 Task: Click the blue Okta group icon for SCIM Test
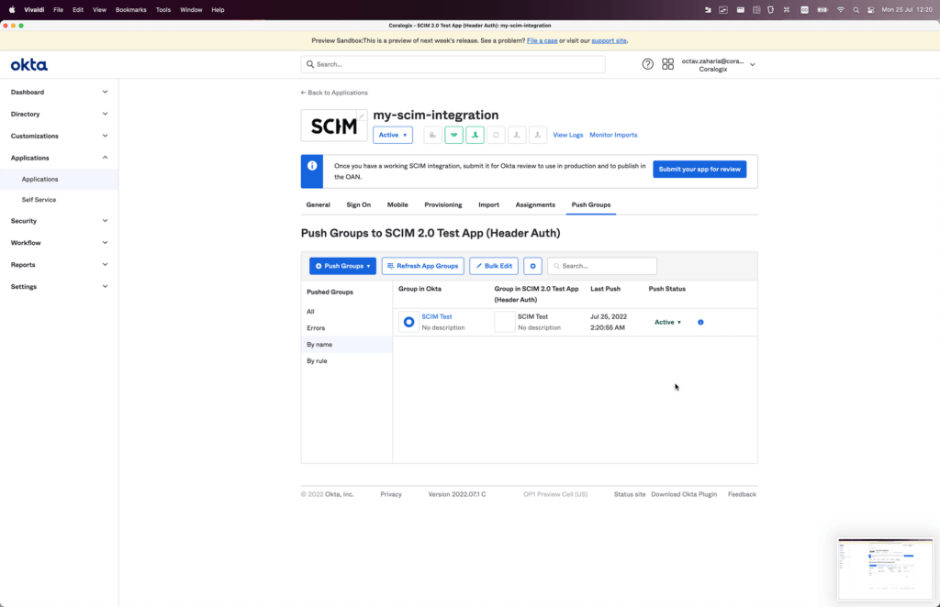[408, 322]
